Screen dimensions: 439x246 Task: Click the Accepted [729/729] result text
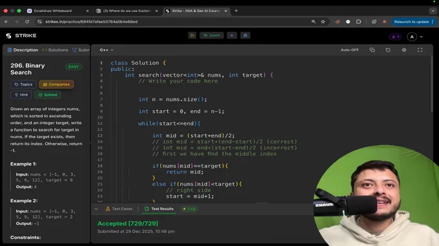tap(128, 223)
